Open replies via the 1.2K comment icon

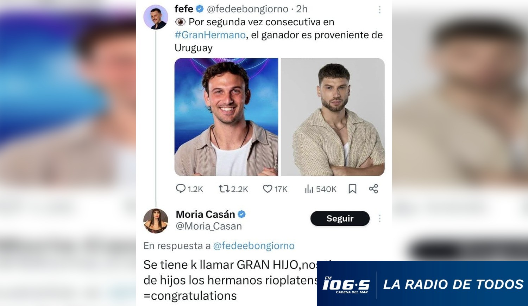coord(181,189)
